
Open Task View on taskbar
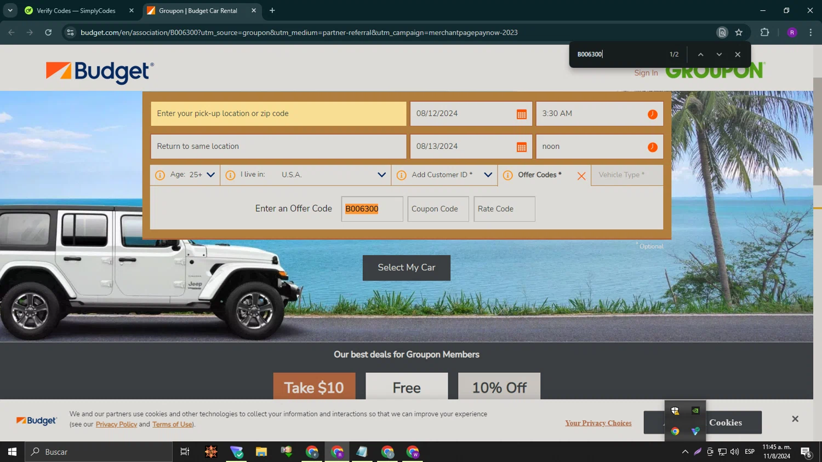[185, 452]
